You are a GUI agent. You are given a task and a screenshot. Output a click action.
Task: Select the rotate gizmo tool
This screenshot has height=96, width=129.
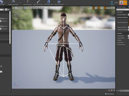tap(84, 8)
